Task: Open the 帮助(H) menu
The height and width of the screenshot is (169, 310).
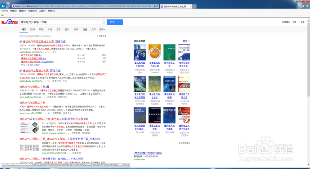Action: pos(51,11)
